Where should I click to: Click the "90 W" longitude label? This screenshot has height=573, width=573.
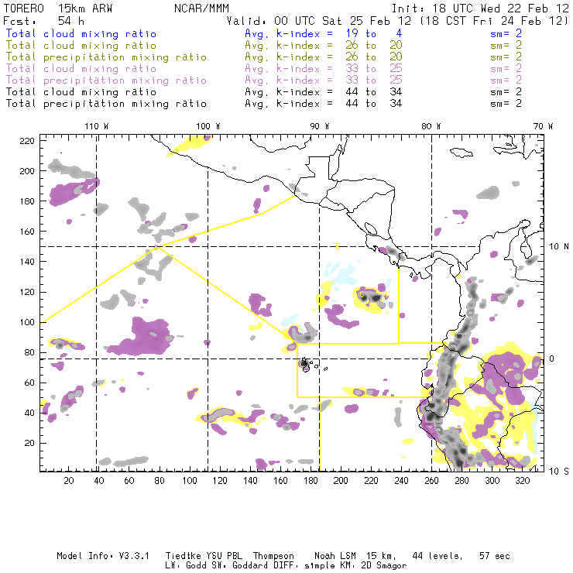[x=319, y=126]
